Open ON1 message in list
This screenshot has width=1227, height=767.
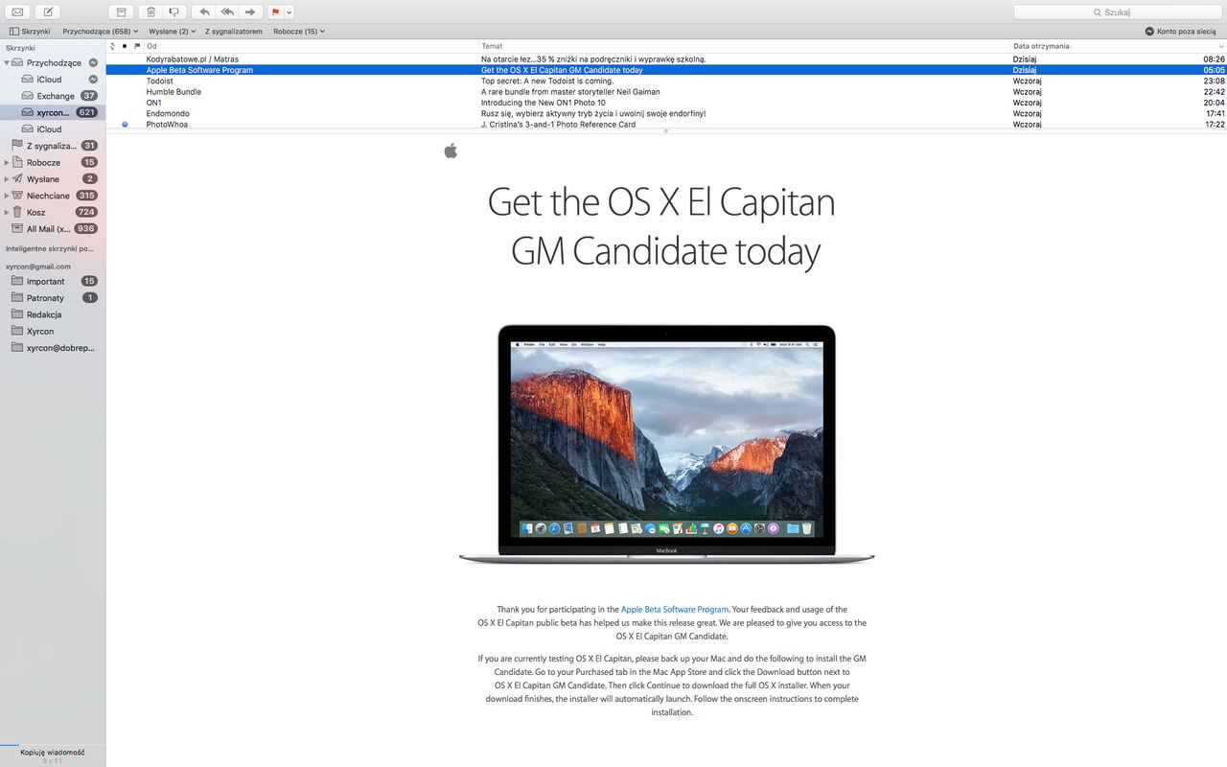click(666, 103)
